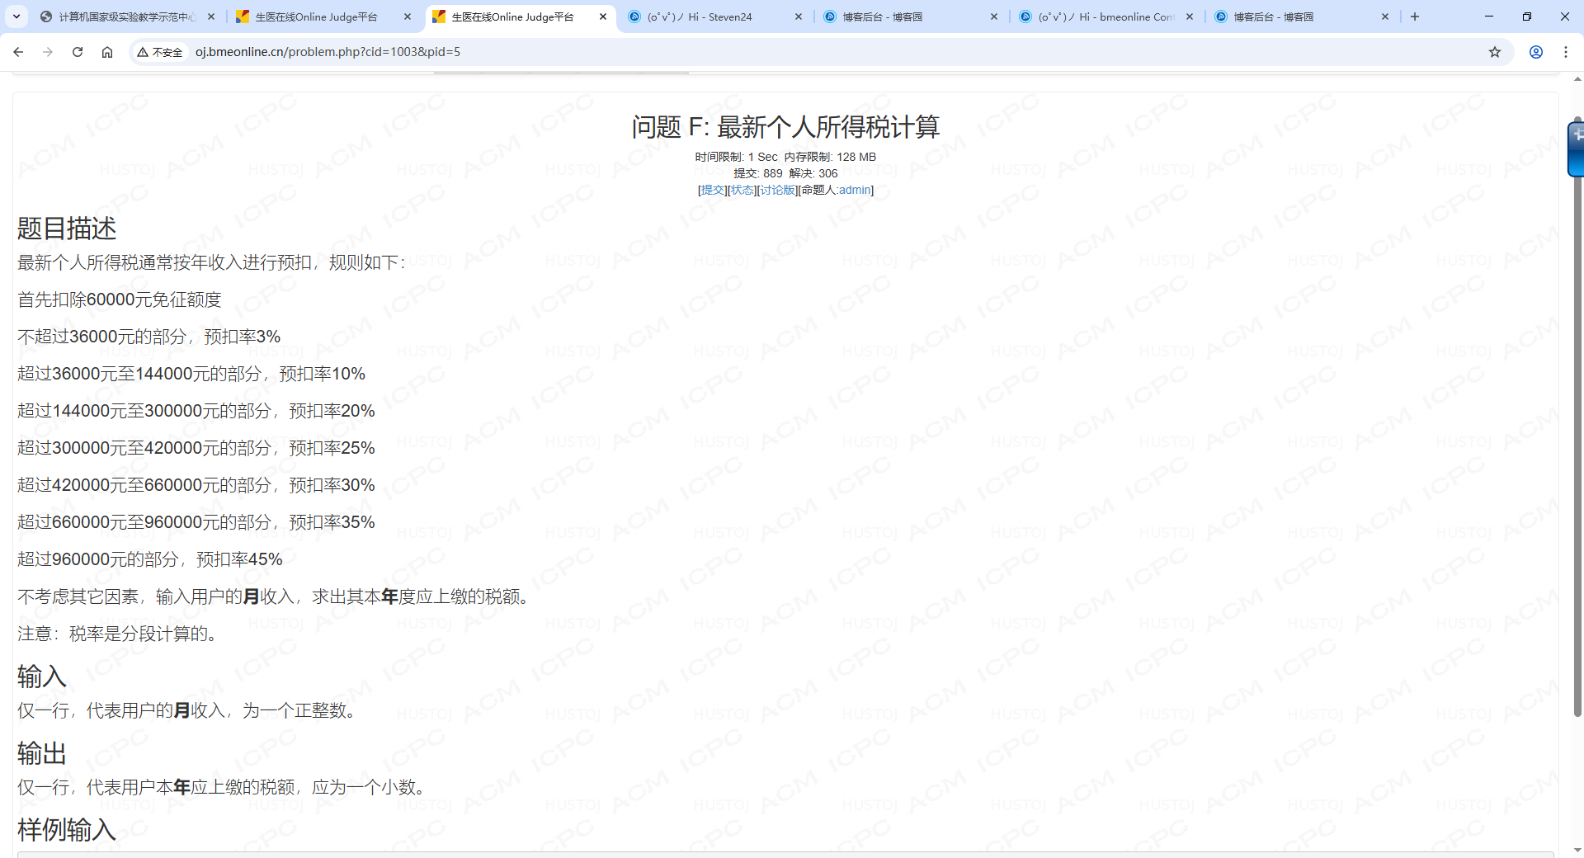Click the 预扣率3% rule line

(x=149, y=337)
